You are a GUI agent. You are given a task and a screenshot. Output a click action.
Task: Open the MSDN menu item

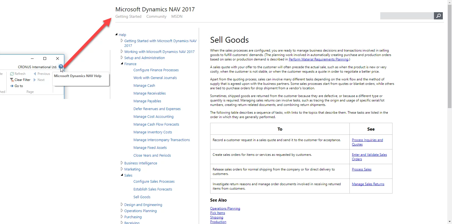pos(177,16)
